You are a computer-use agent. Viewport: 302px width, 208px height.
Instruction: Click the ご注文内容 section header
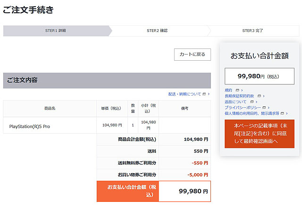(107, 80)
